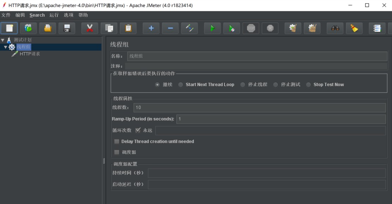Click the New test plan toolbar icon
This screenshot has width=392, height=204.
[9, 28]
